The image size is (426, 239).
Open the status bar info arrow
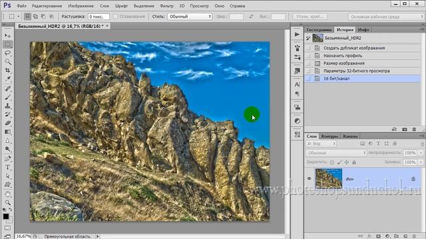point(98,236)
